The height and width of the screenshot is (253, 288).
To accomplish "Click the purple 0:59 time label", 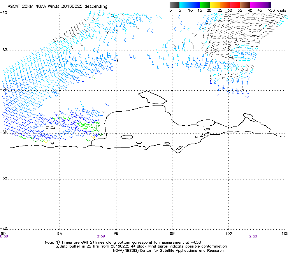I will point(4,236).
